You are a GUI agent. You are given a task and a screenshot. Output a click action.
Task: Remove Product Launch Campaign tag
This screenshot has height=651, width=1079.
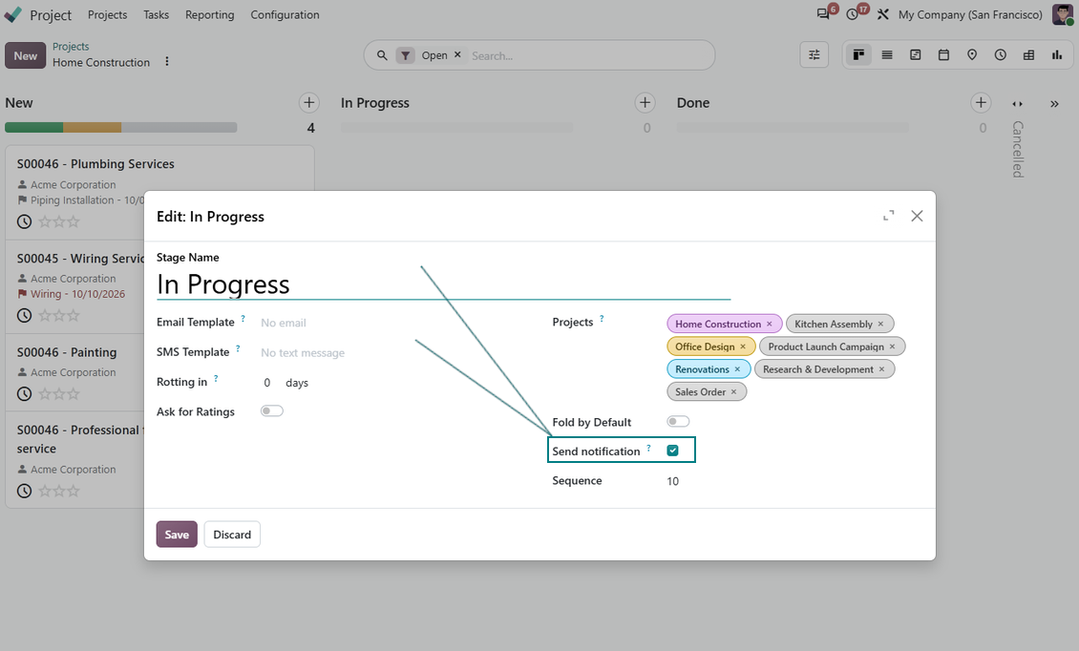[x=892, y=346]
